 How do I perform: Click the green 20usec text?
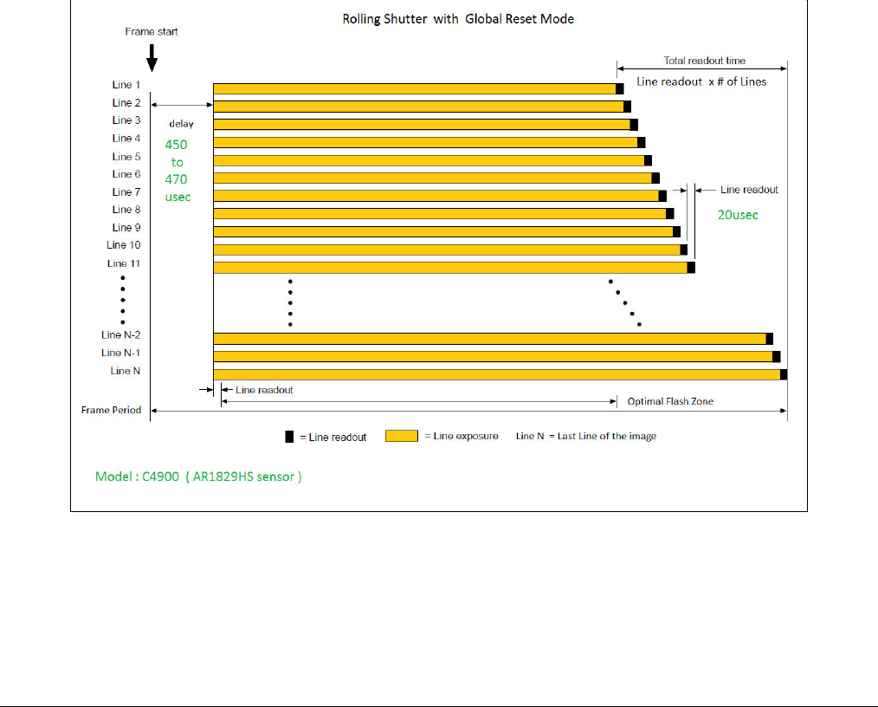(x=738, y=215)
